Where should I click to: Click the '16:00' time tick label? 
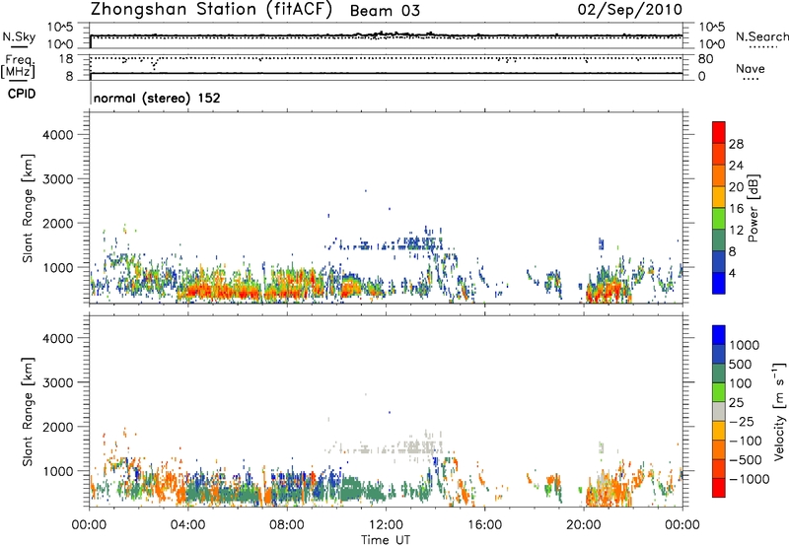click(x=484, y=525)
